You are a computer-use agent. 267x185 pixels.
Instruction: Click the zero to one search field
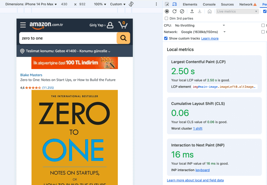pyautogui.click(x=68, y=38)
